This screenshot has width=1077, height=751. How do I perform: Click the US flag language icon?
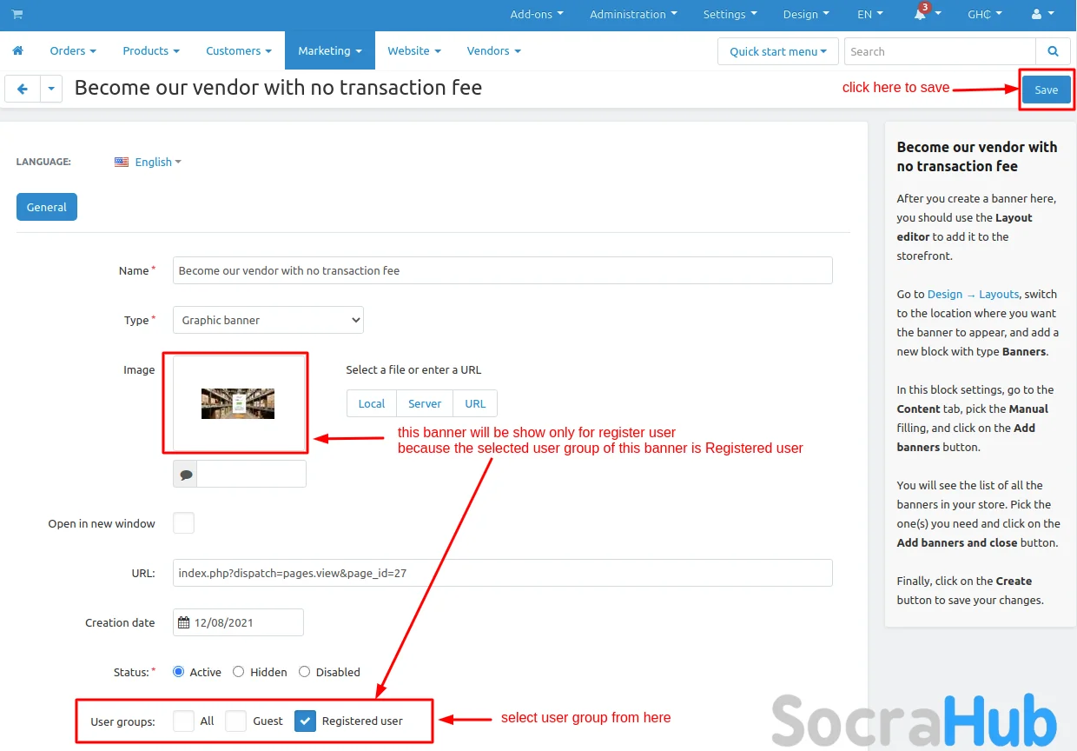click(x=122, y=162)
